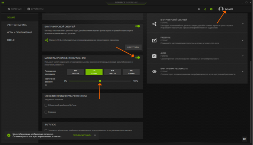This screenshot has height=145, width=253.
Task: Go to the ГЛАВНАЯ tab
Action: point(14,9)
